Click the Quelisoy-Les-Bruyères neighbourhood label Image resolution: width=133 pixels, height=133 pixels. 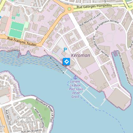pyautogui.click(x=24, y=120)
